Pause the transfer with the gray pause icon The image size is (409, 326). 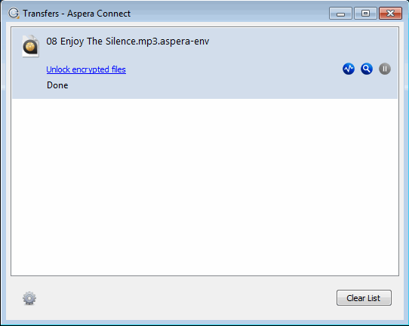[385, 69]
